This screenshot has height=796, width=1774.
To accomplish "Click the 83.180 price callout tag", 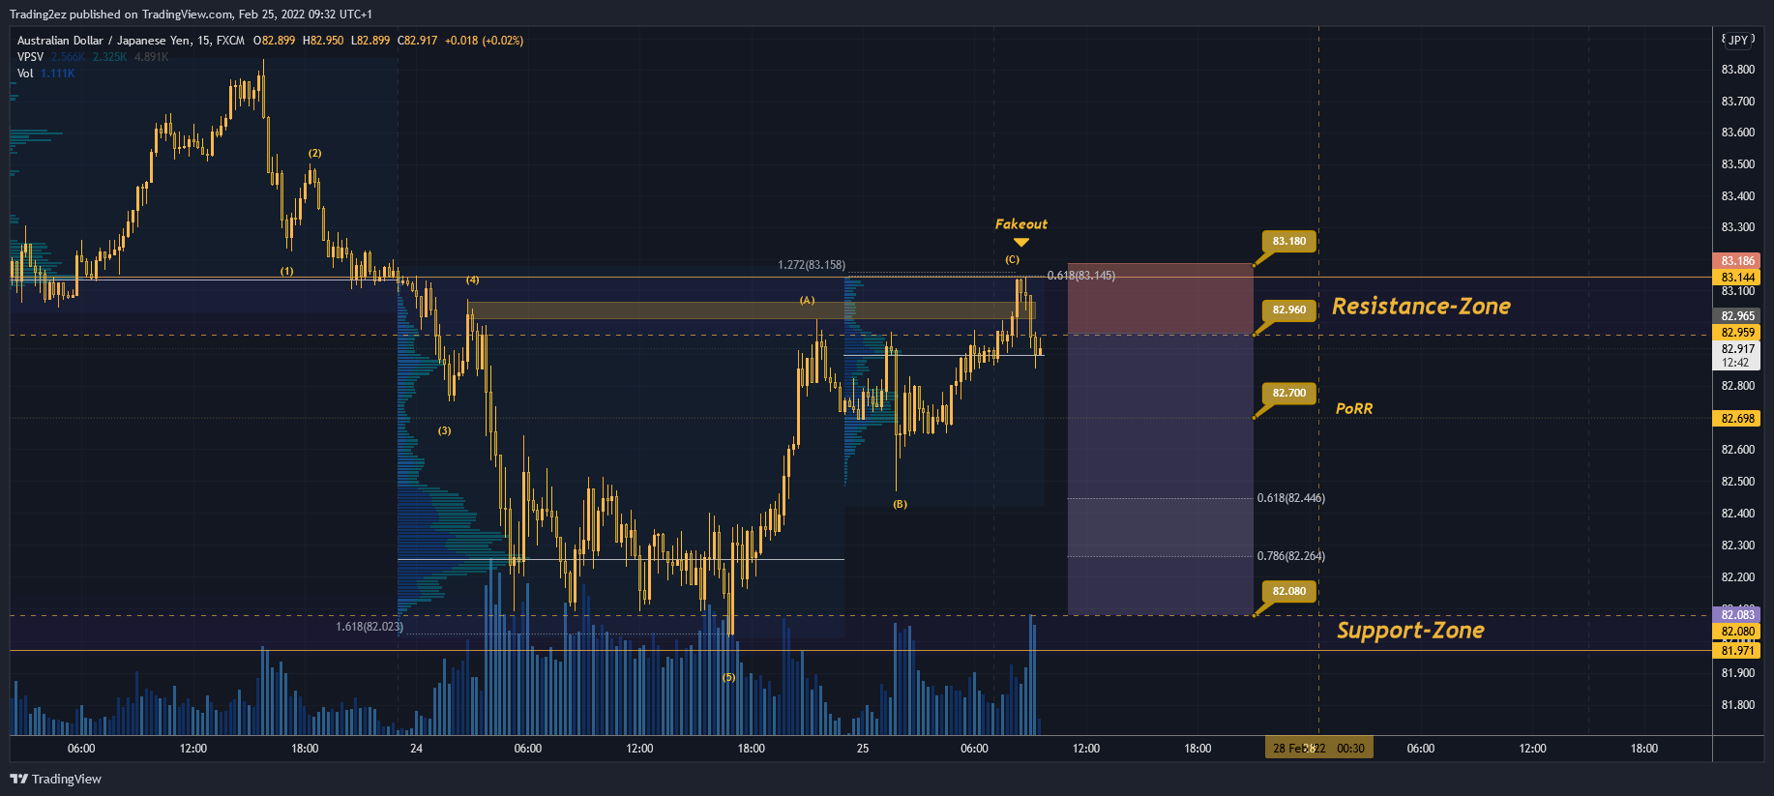I will pos(1288,241).
